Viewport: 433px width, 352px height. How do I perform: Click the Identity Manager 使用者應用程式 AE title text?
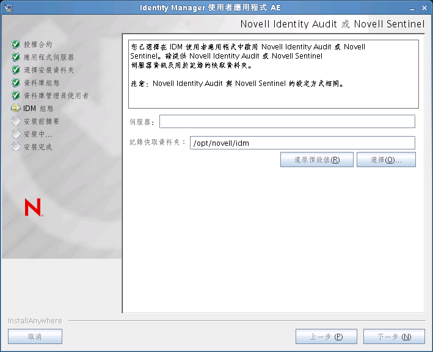click(x=210, y=8)
